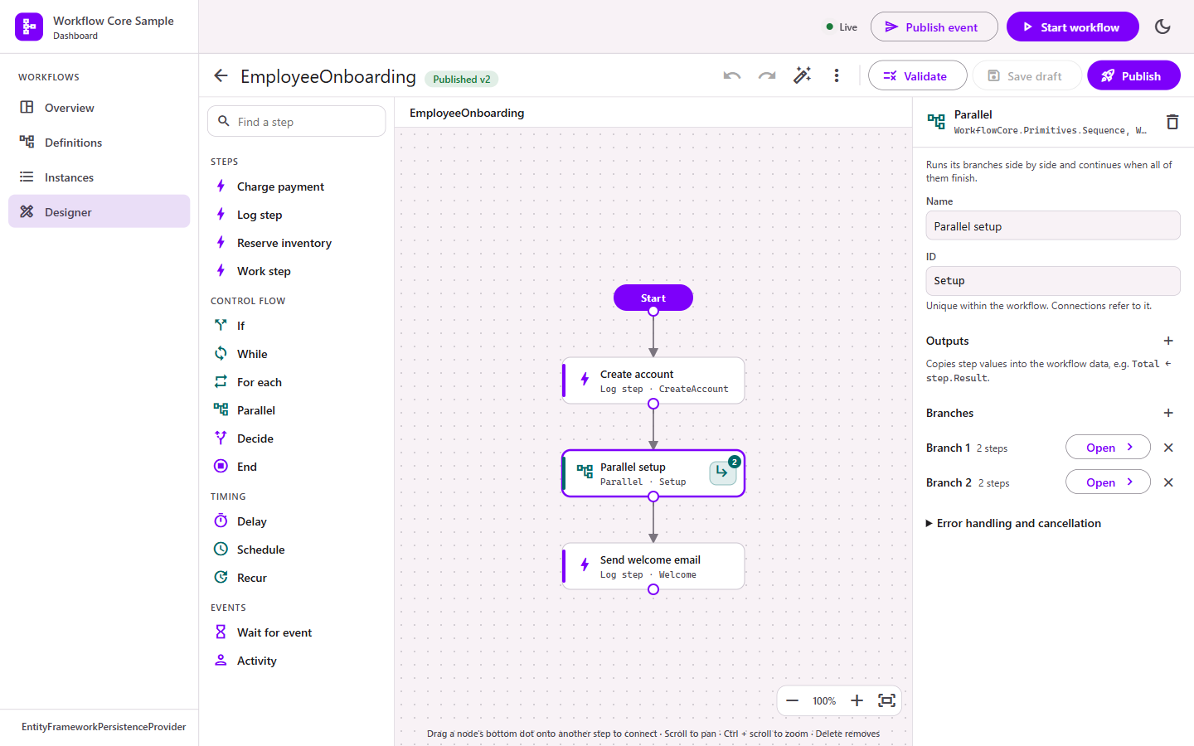
Task: Pick the For each control flow step
Action: [297, 382]
